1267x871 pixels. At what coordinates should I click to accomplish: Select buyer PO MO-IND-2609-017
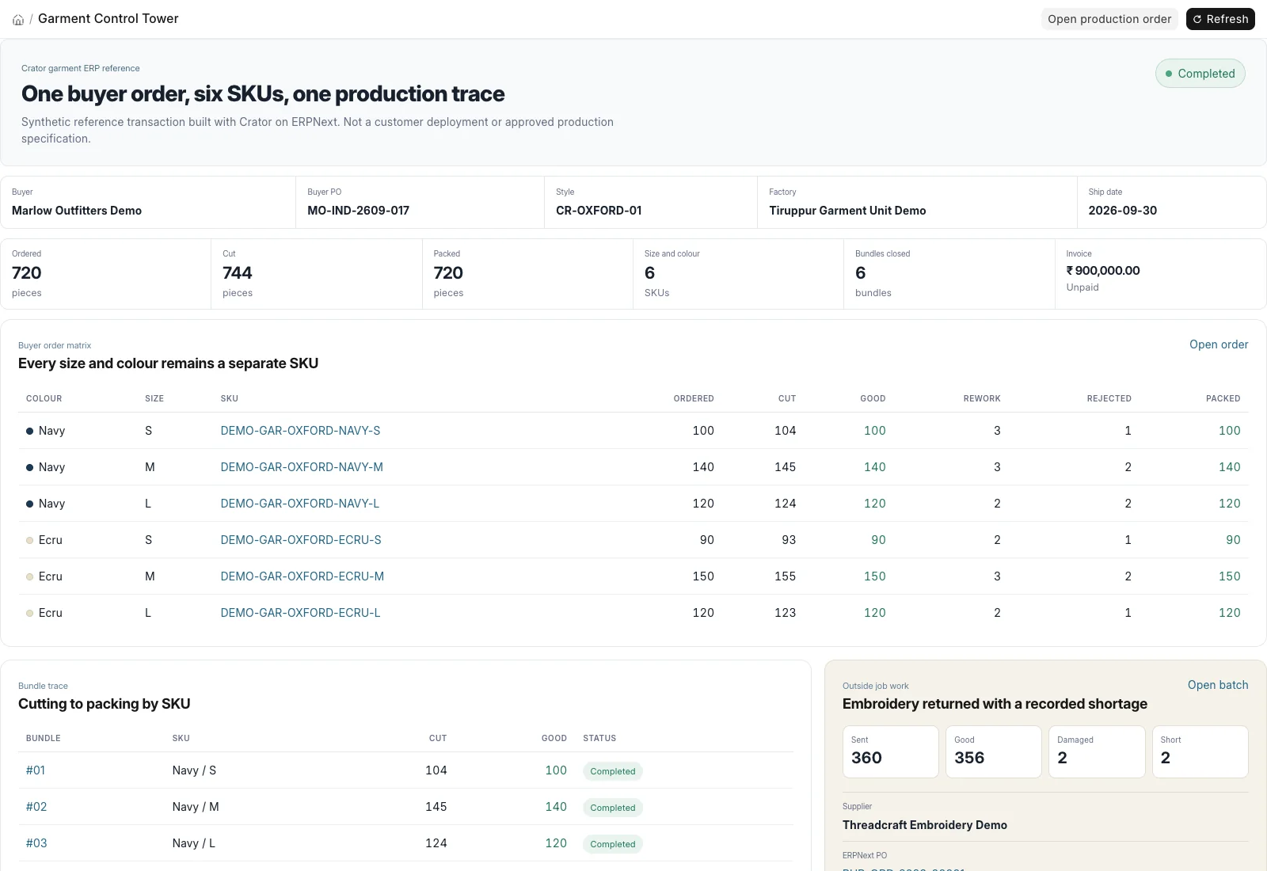[359, 211]
